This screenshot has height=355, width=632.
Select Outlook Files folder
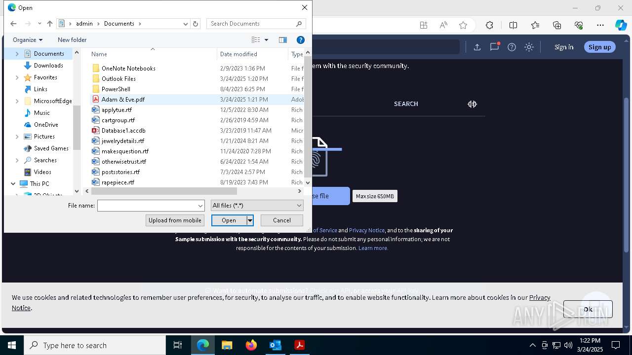point(118,79)
